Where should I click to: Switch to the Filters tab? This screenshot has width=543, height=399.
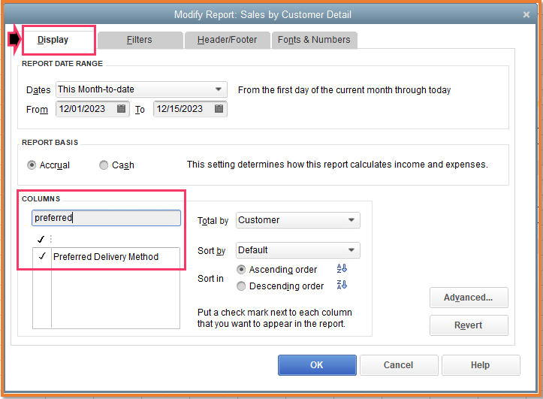tap(140, 40)
